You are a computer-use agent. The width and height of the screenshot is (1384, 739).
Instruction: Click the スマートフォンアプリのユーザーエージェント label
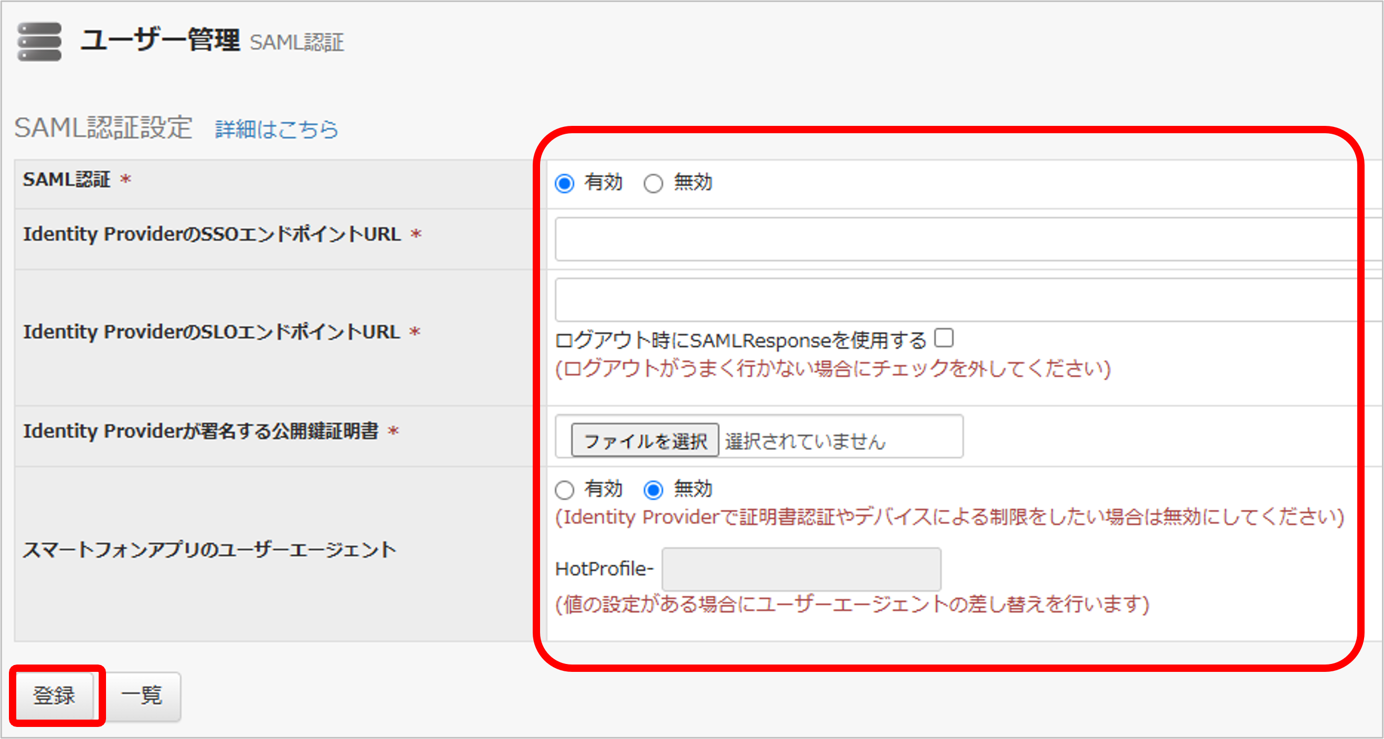click(x=209, y=550)
